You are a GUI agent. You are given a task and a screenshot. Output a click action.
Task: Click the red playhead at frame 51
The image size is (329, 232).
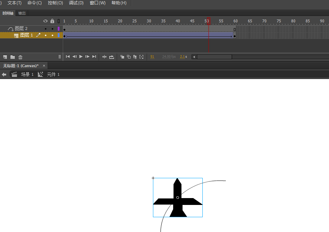(209, 21)
